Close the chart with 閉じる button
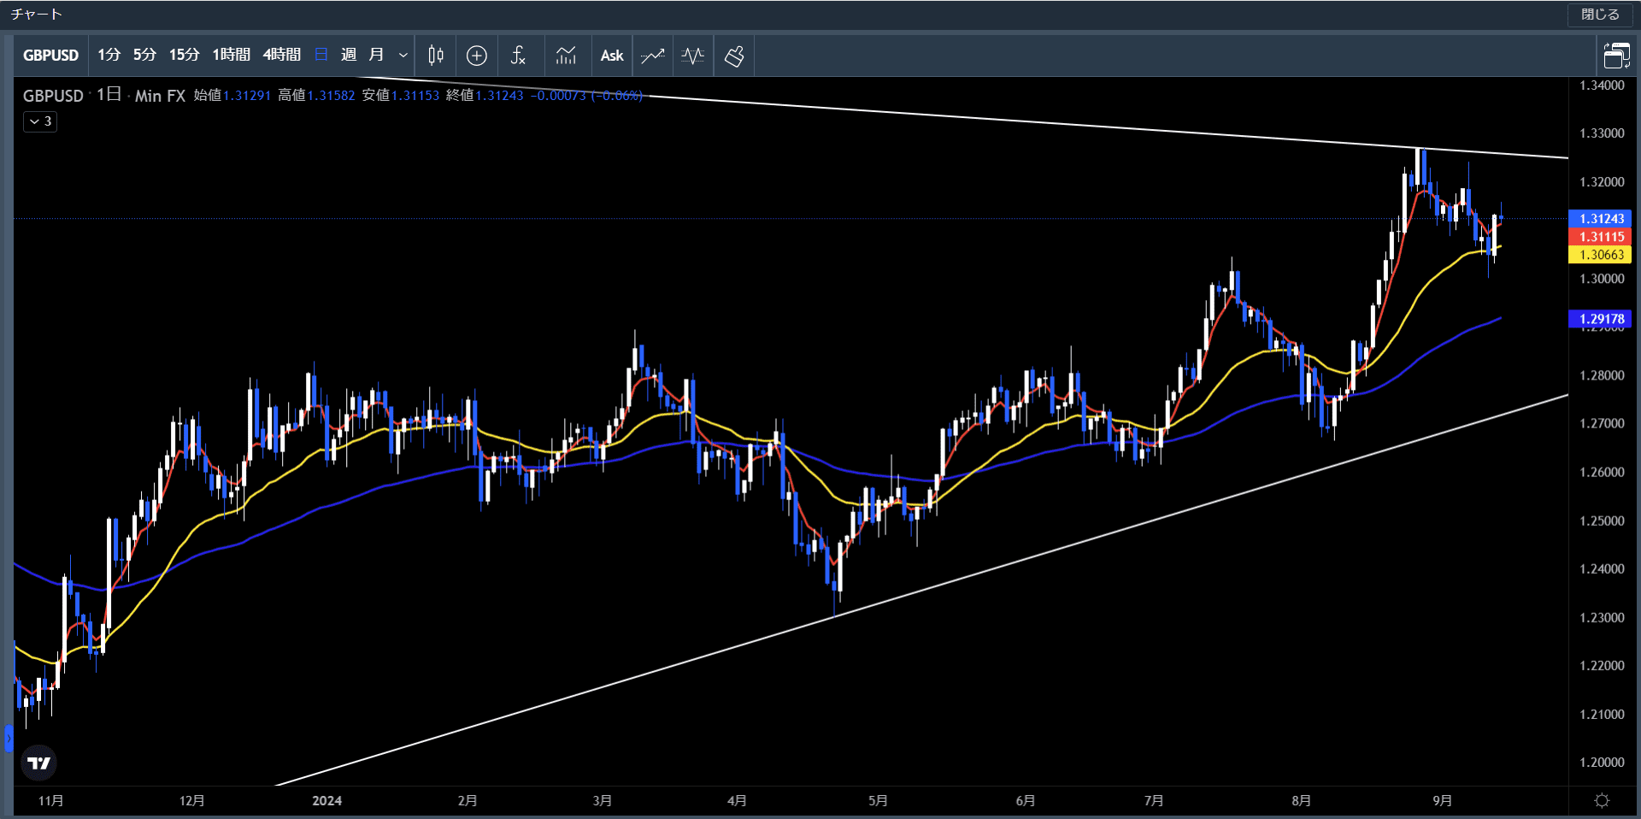 click(1600, 15)
